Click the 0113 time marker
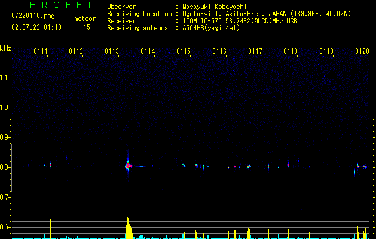The width and height of the screenshot is (376, 239). coord(112,51)
